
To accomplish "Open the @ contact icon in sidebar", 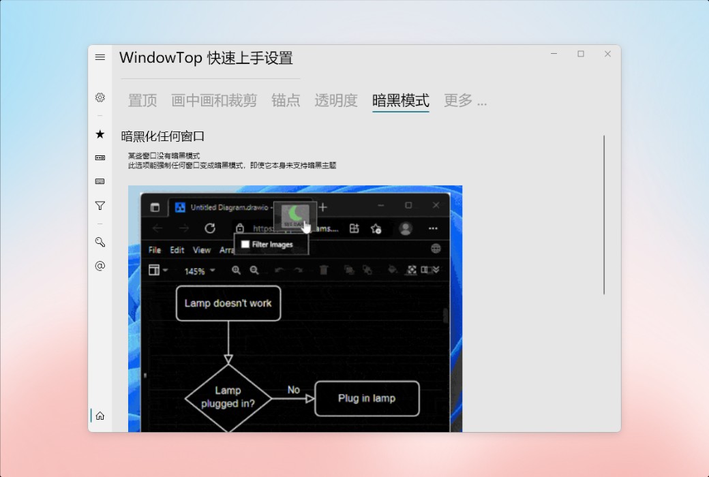I will (100, 266).
